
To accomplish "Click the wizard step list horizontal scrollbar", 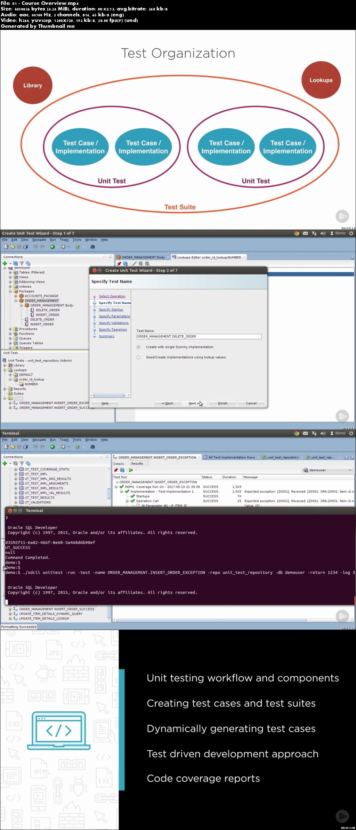I will pyautogui.click(x=109, y=396).
